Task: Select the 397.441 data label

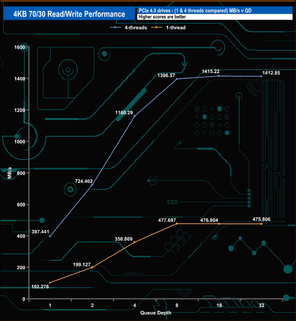Action: [x=40, y=232]
